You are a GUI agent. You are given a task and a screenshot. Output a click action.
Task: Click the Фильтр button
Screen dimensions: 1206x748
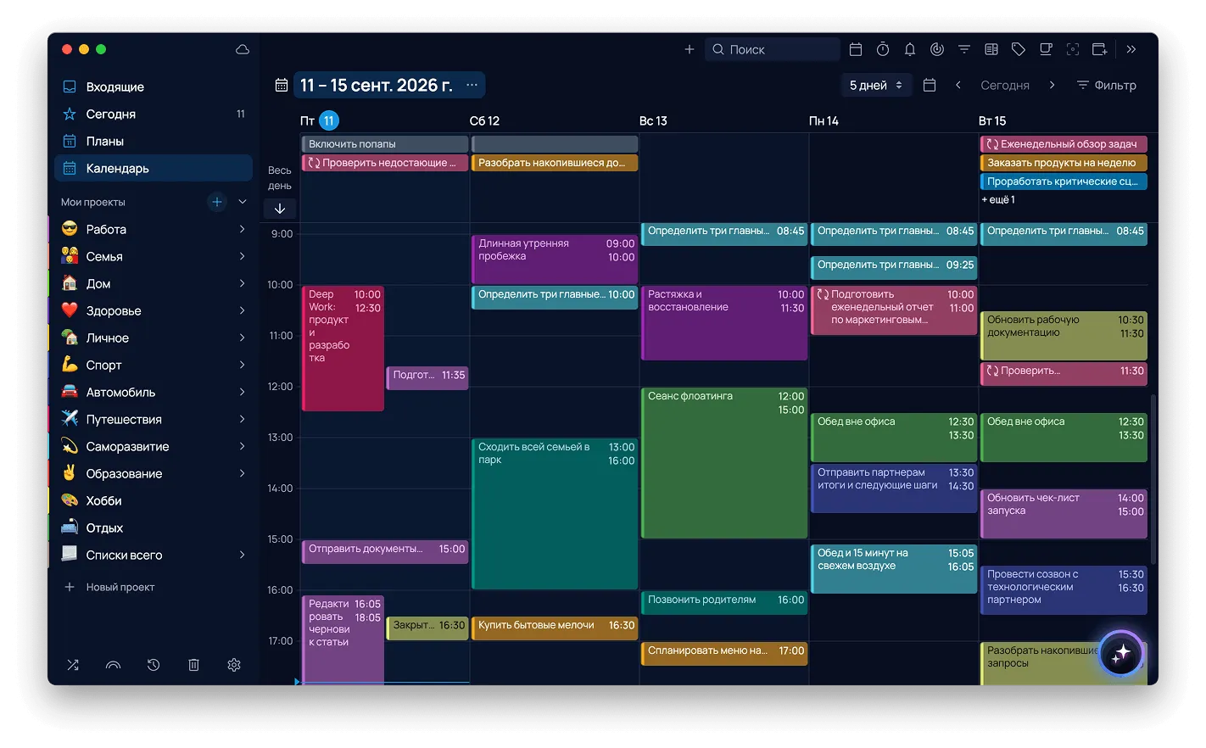tap(1107, 85)
